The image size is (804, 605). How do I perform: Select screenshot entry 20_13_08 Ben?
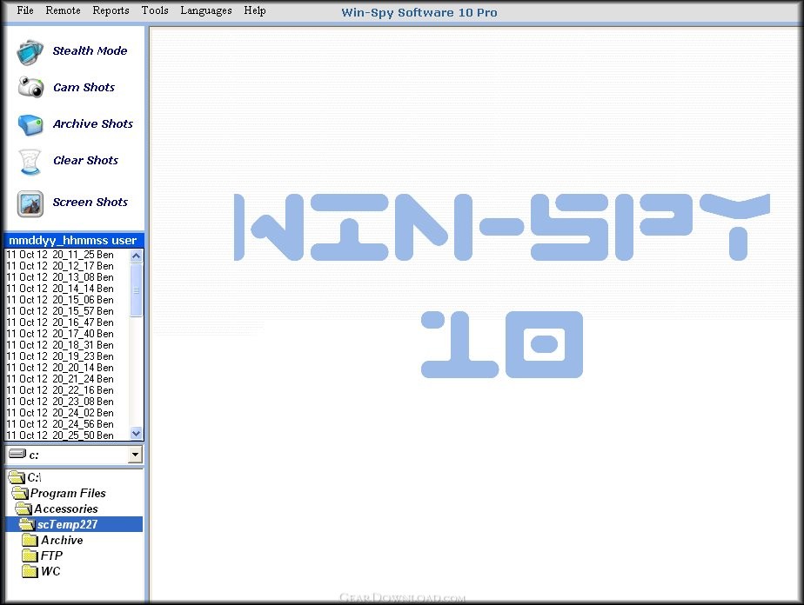[x=60, y=277]
